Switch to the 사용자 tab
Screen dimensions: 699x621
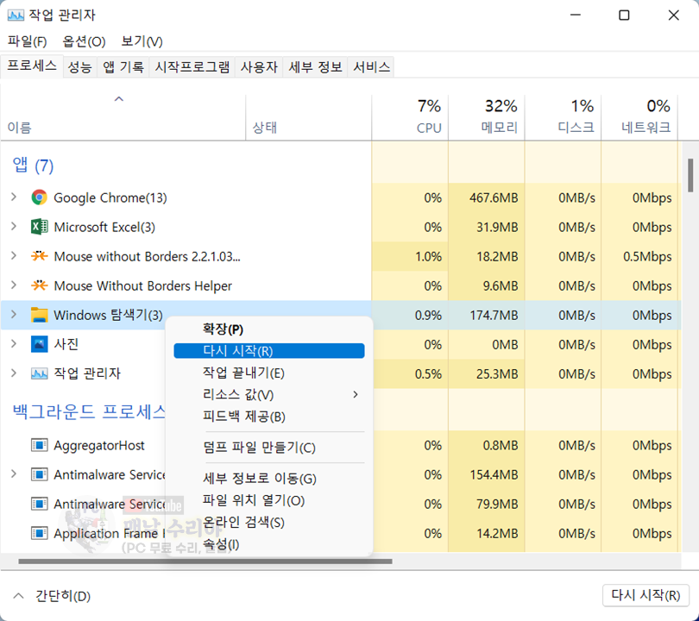pyautogui.click(x=259, y=66)
